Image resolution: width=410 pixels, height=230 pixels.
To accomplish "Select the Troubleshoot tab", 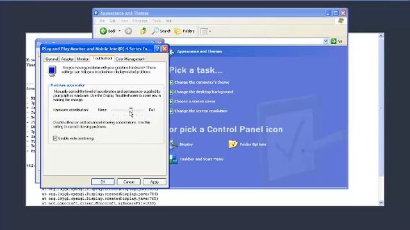I will (x=102, y=58).
